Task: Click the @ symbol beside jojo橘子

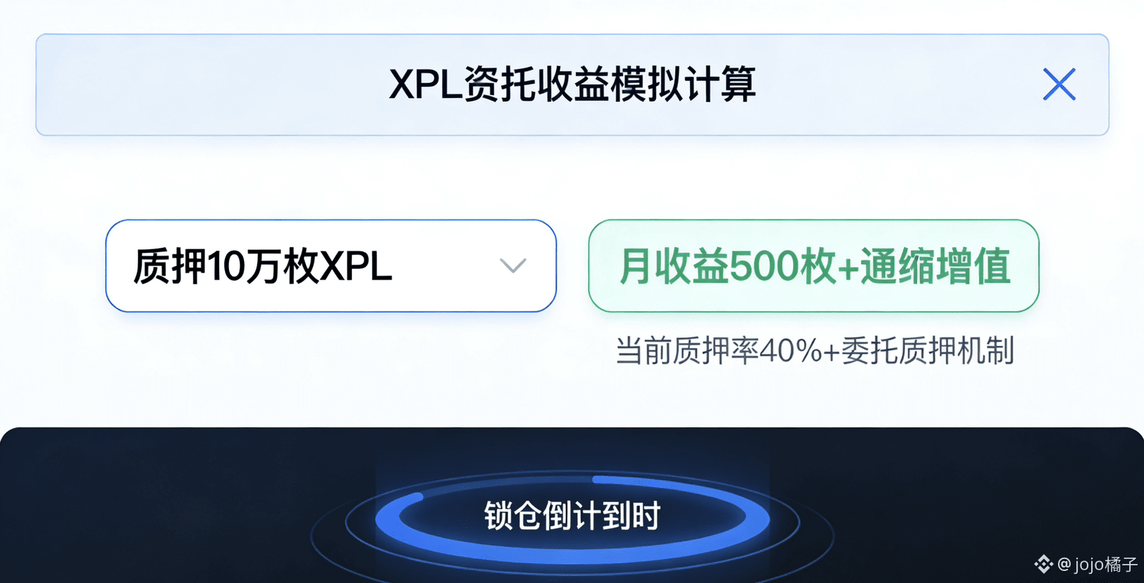Action: pyautogui.click(x=1064, y=564)
